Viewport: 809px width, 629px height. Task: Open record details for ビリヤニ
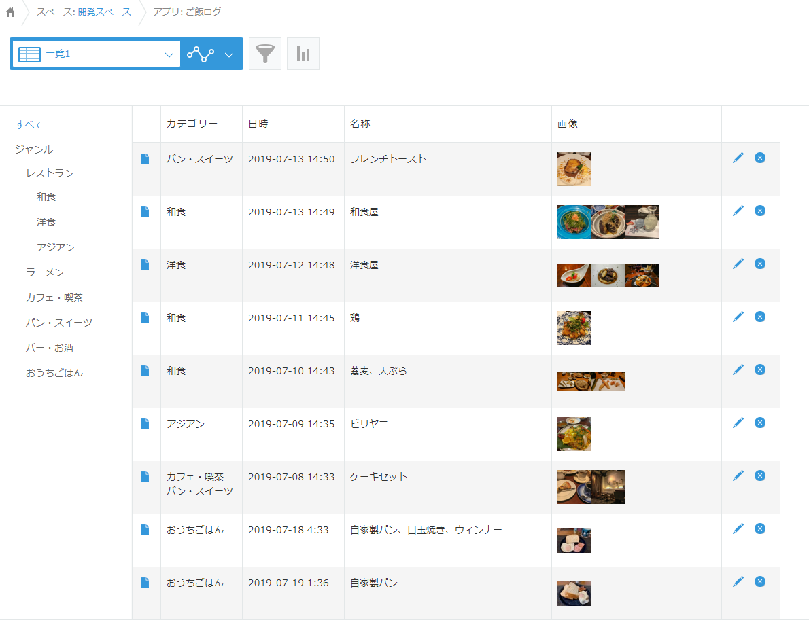145,424
